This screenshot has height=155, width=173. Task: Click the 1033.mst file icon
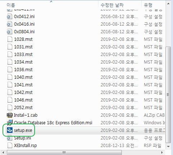(x=10, y=55)
